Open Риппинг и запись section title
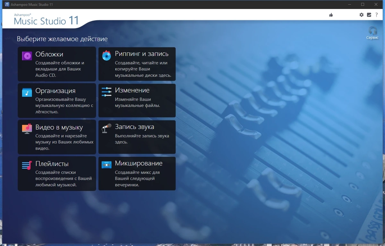Screen dimensions: 385x246 point(142,54)
